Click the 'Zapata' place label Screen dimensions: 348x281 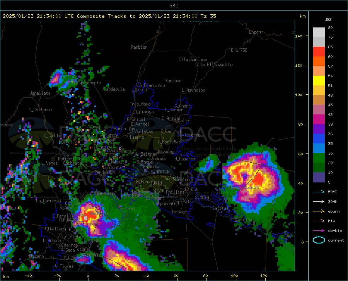pos(95,241)
